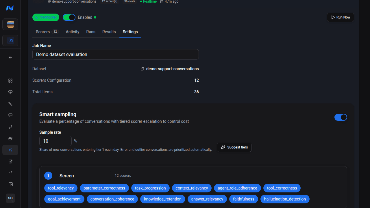Image resolution: width=370 pixels, height=208 pixels.
Task: Click the blue app logo in sidebar
Action: 10,8
